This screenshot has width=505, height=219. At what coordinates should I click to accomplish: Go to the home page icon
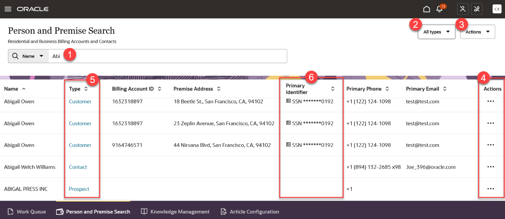point(426,9)
